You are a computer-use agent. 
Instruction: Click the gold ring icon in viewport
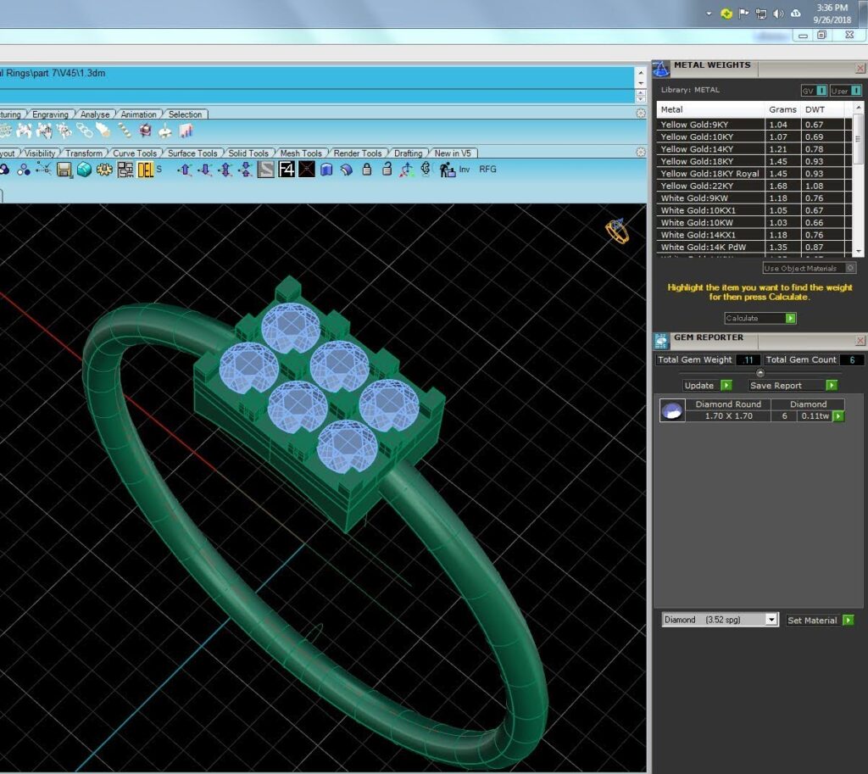point(617,231)
